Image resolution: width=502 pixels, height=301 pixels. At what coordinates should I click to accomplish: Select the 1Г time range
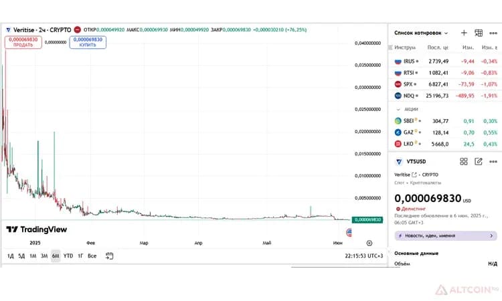(x=80, y=256)
